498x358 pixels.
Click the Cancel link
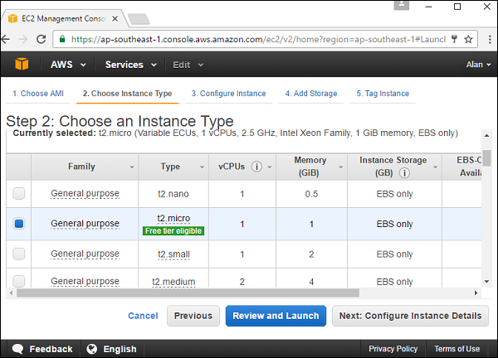pos(143,316)
